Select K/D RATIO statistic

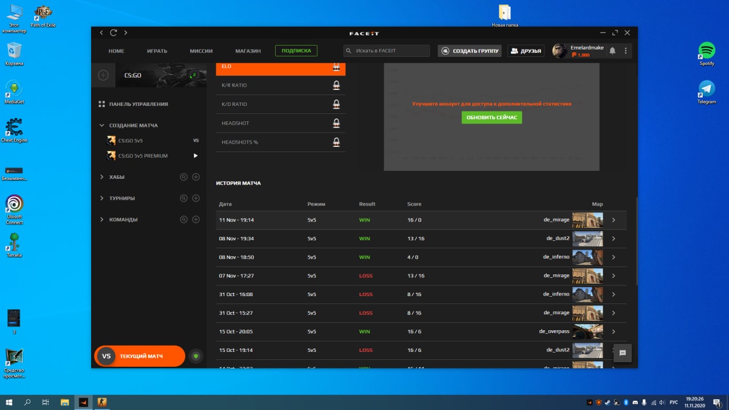tap(281, 104)
